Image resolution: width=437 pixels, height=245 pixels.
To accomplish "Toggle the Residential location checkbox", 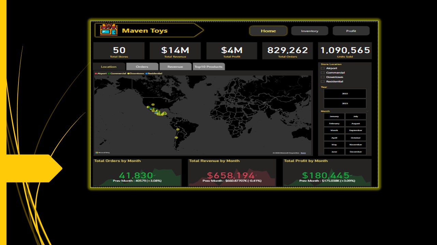I will [x=323, y=82].
